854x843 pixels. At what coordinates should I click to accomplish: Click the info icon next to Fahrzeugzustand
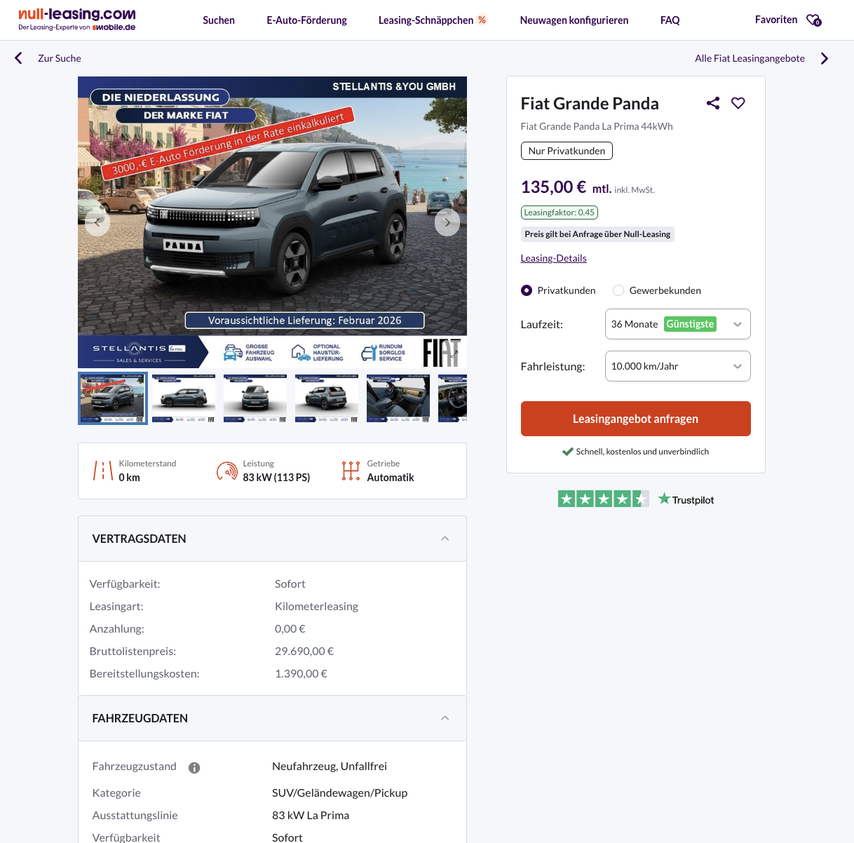tap(194, 768)
